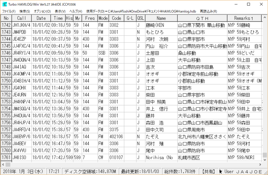Click status bar time 17:21
Screen dimensions: 268x175
(54, 171)
